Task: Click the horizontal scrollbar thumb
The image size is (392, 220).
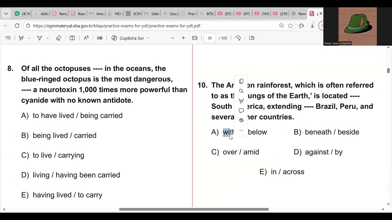Action: pos(194,209)
